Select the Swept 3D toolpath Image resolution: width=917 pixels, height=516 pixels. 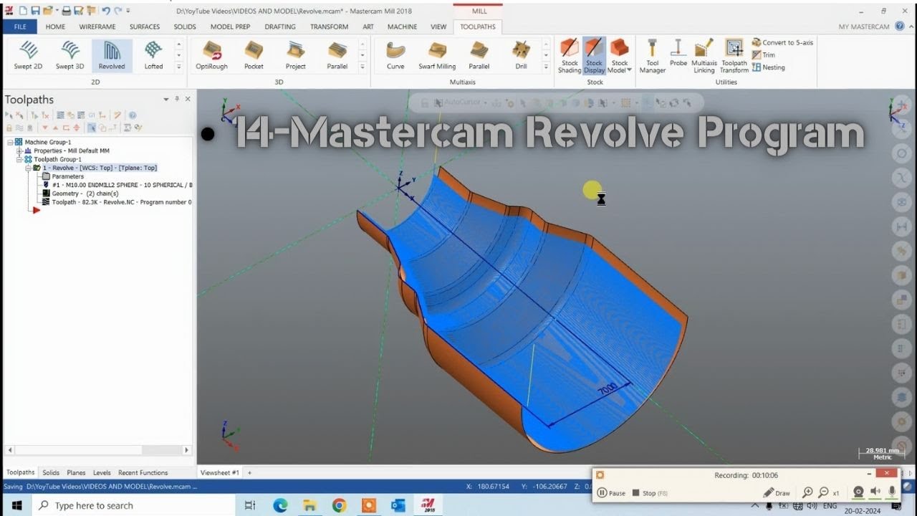[69, 55]
